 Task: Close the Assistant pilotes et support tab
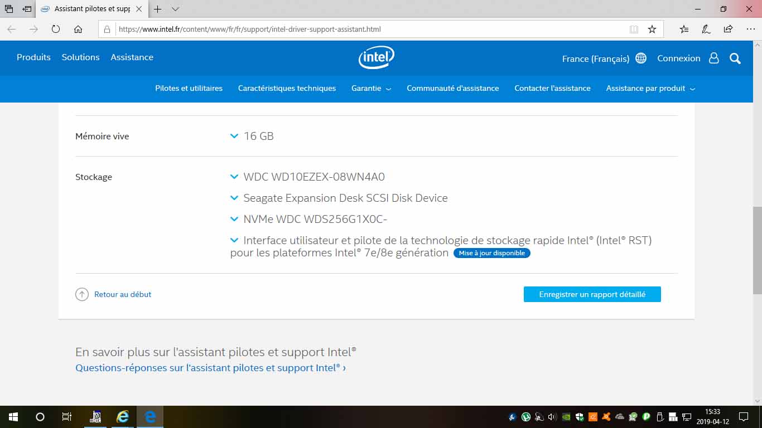tap(139, 9)
